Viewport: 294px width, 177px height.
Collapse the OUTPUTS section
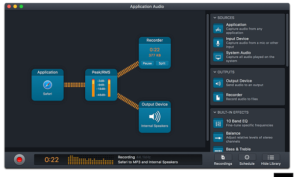coord(215,72)
